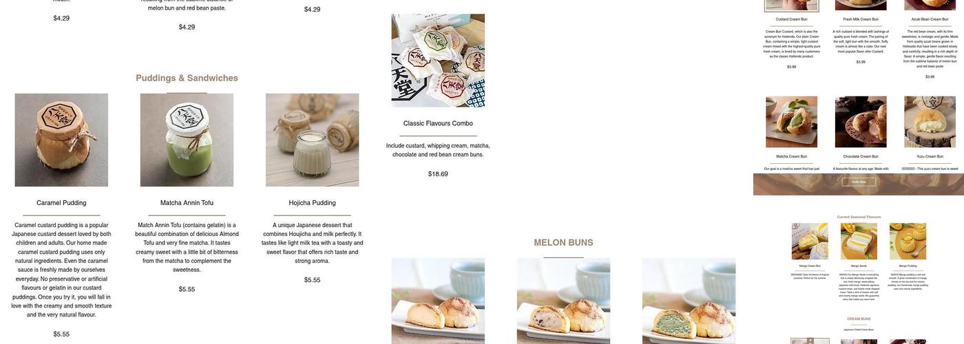The height and width of the screenshot is (344, 964).
Task: Select the Mango Pudding seasonal thumbnail
Action: [908, 241]
